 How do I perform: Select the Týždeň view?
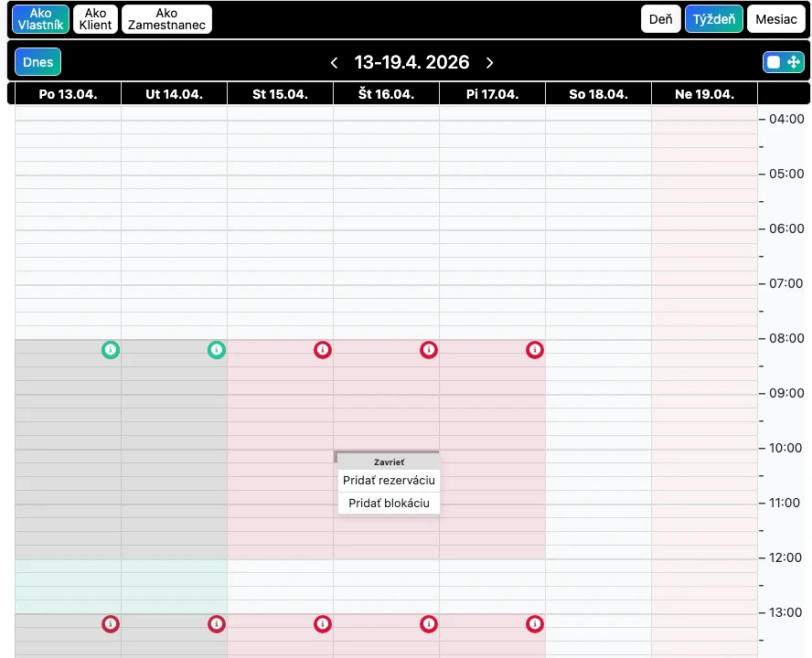[714, 19]
